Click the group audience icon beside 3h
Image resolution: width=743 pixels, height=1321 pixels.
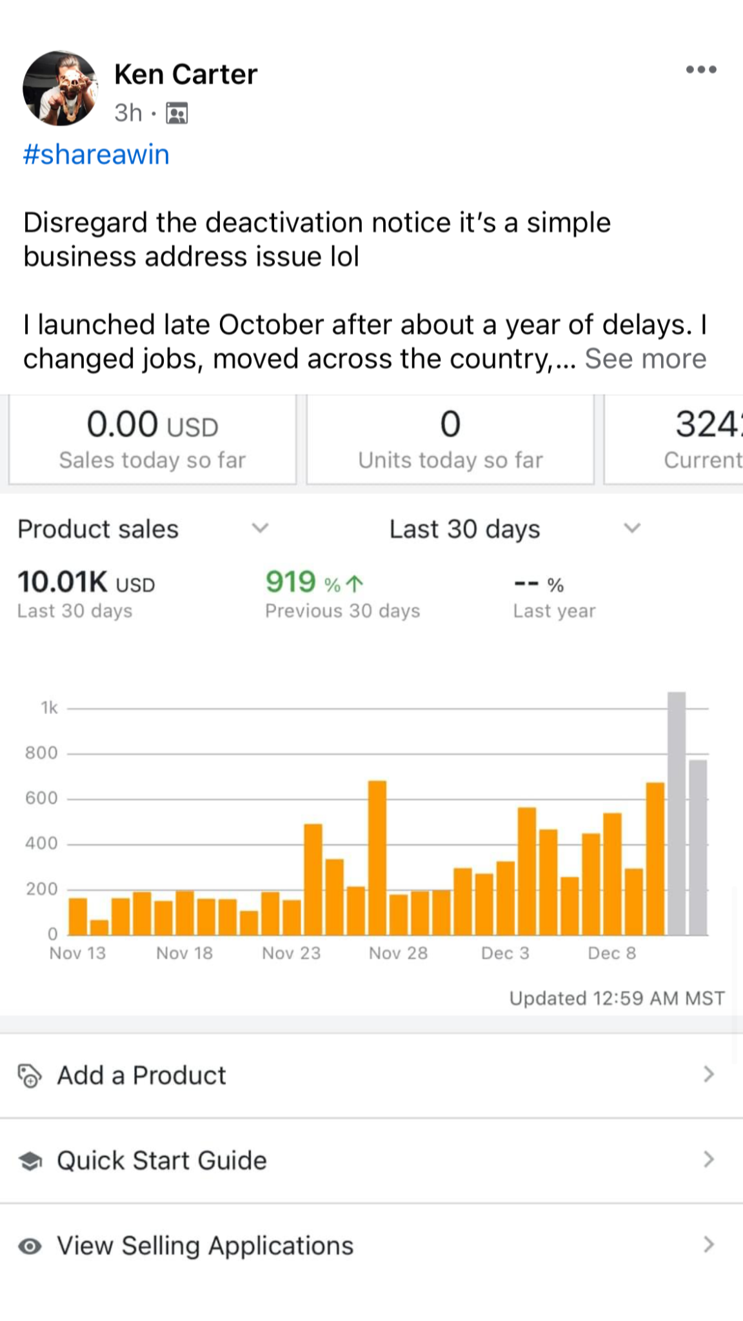tap(177, 114)
